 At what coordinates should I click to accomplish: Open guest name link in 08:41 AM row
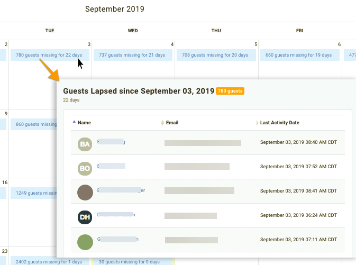pyautogui.click(x=121, y=190)
